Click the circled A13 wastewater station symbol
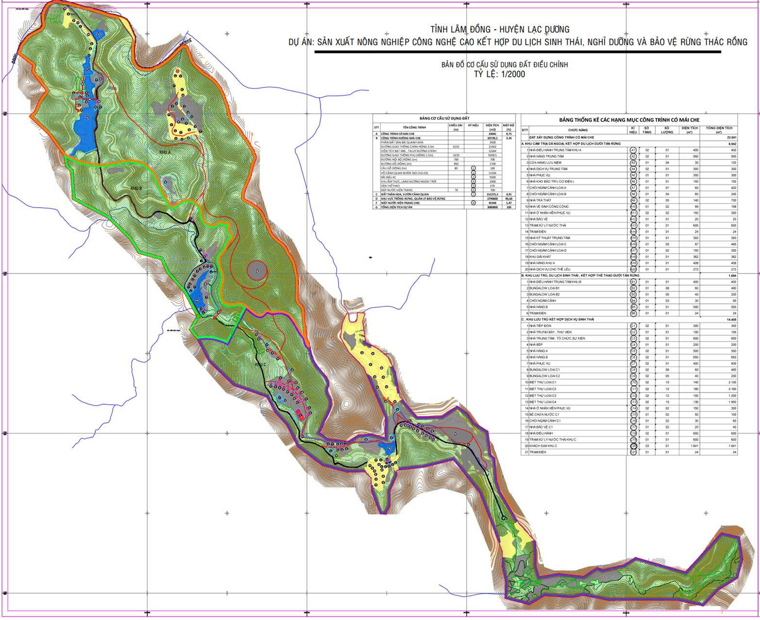The width and height of the screenshot is (760, 620). click(633, 225)
